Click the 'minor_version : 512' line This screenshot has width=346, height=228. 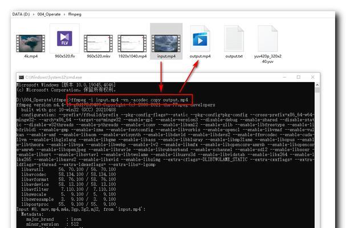coord(52,224)
